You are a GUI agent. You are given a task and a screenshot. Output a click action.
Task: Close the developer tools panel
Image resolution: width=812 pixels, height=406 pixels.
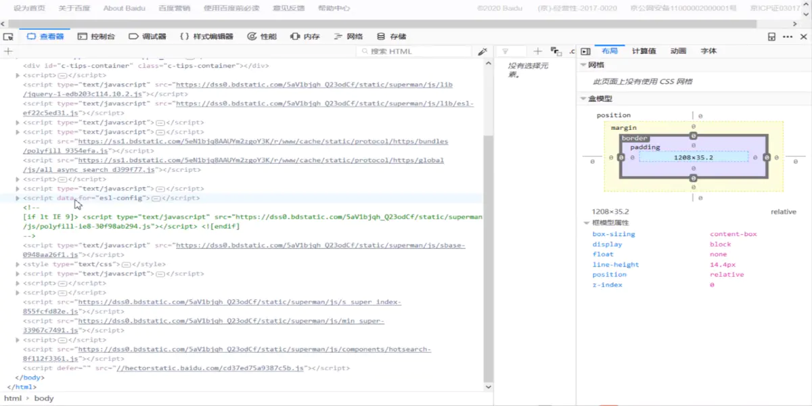(x=804, y=37)
